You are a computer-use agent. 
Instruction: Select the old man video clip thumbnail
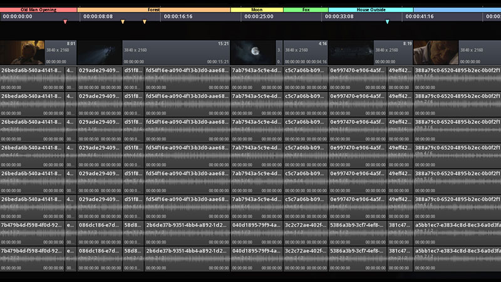pyautogui.click(x=23, y=53)
